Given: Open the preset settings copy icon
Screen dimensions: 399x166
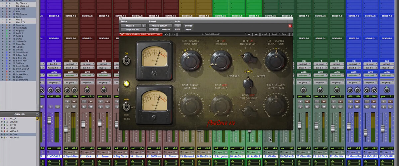Looking at the screenshot, I should 157,30.
